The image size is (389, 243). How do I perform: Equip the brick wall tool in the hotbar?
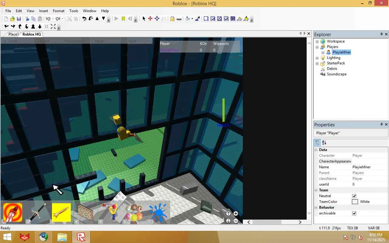coord(85,212)
